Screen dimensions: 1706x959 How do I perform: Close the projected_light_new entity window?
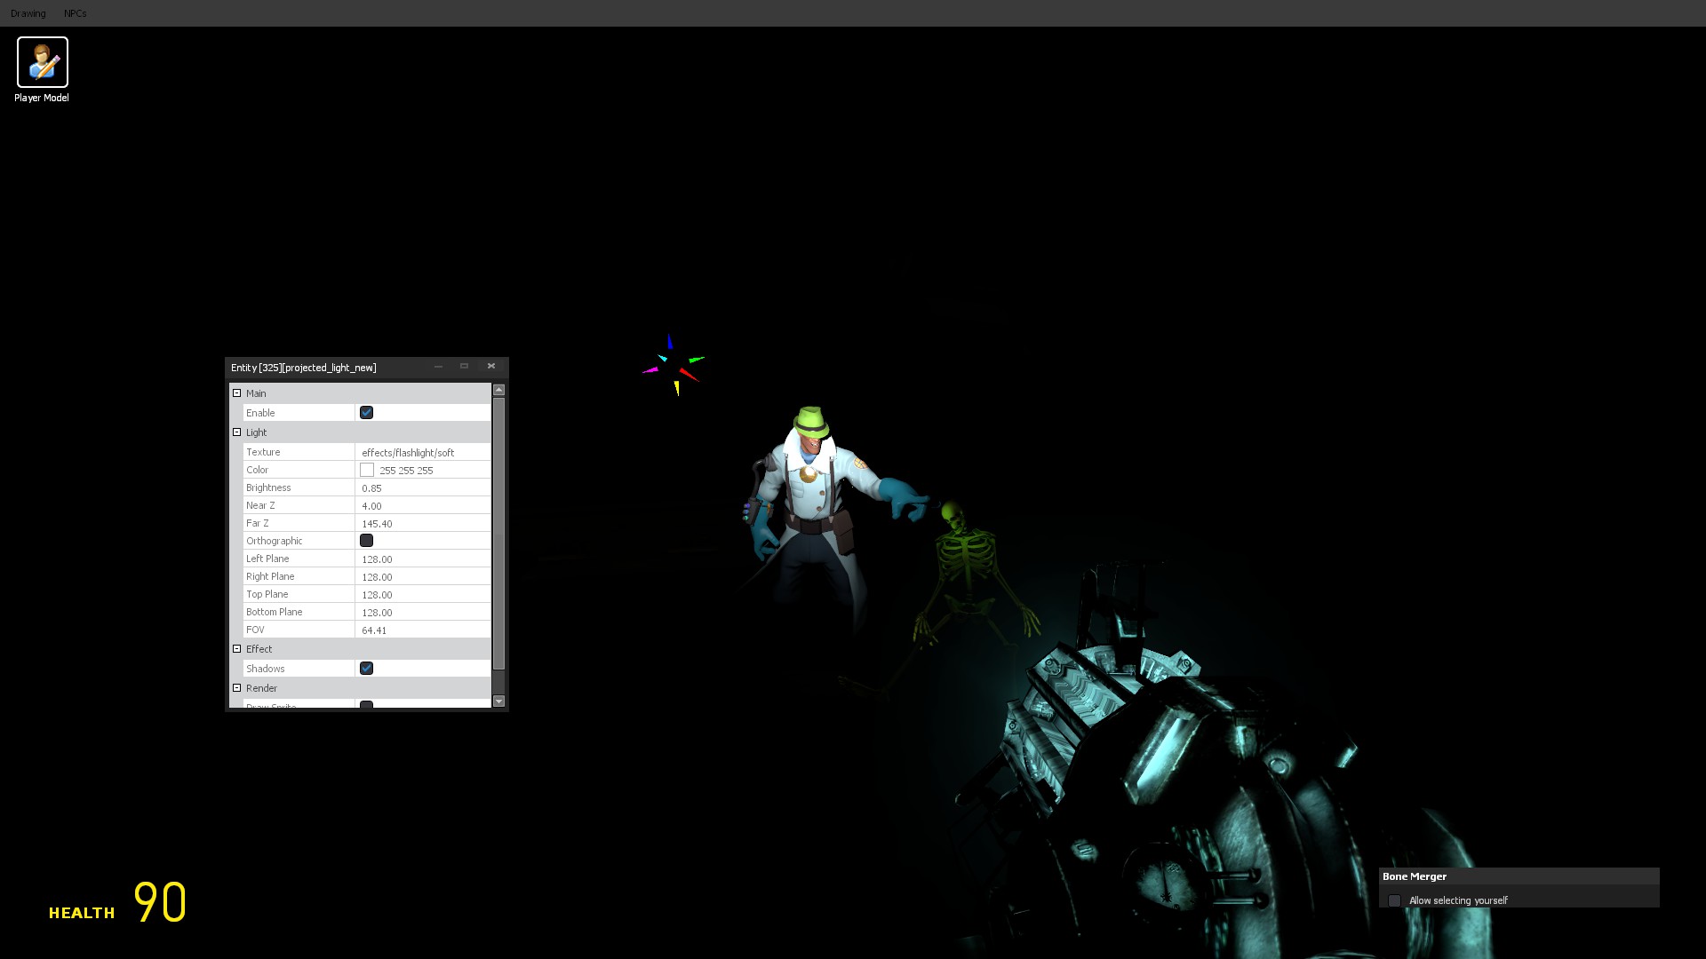pos(490,367)
